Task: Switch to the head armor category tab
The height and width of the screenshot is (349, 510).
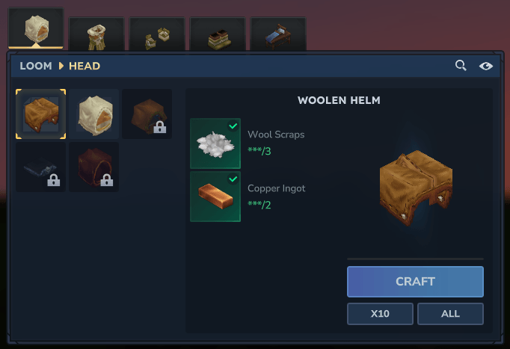Action: (x=36, y=28)
